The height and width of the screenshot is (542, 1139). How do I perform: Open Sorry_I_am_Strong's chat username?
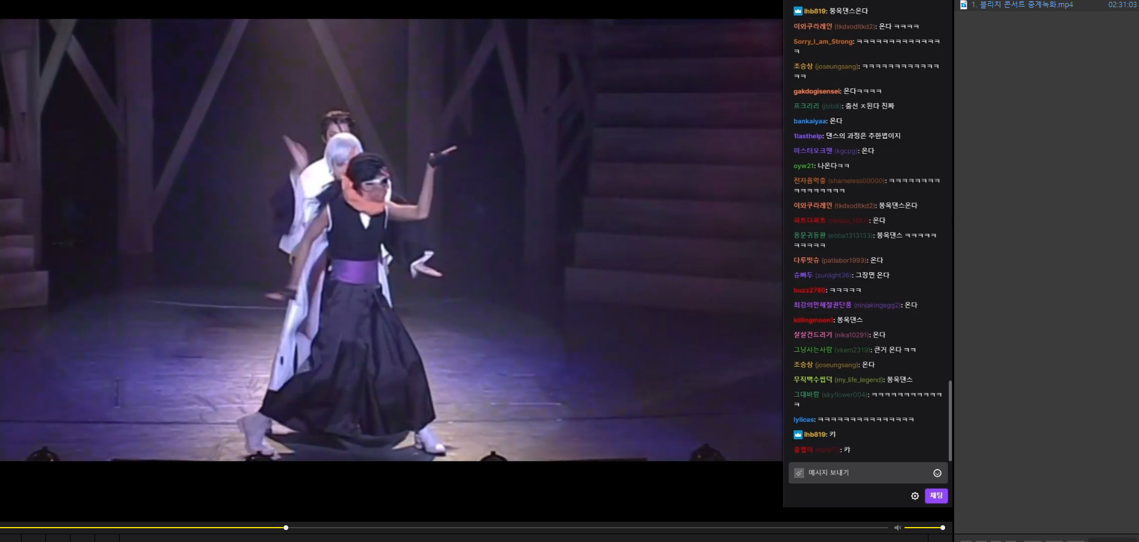pos(823,42)
